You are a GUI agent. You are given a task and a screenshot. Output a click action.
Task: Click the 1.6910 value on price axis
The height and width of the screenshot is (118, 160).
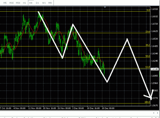point(155,9)
